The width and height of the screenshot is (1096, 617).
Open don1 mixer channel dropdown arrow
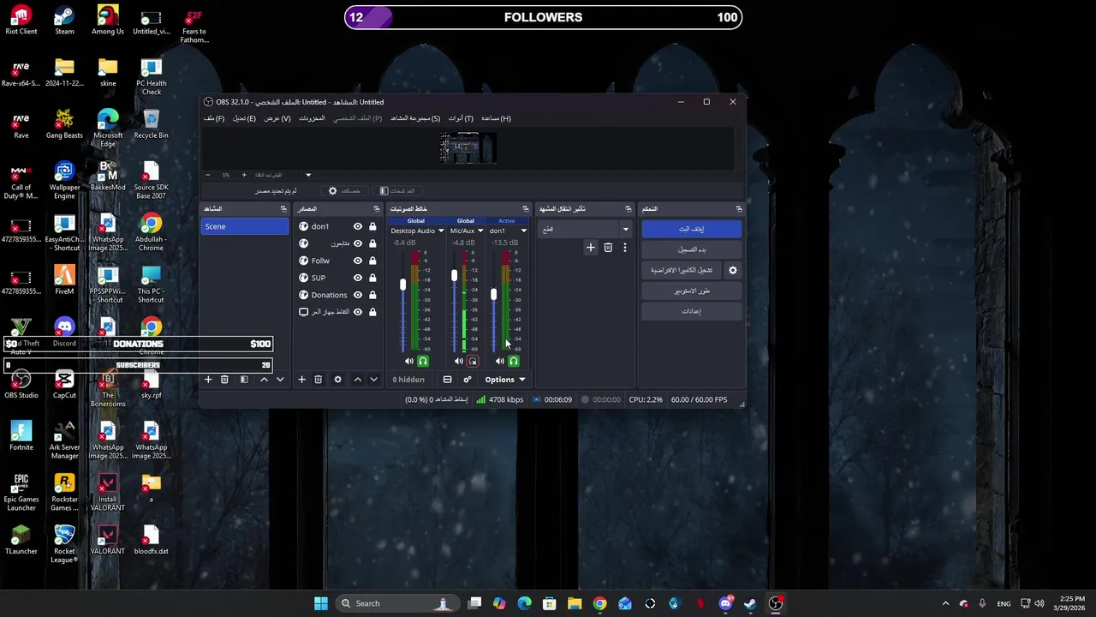(523, 231)
